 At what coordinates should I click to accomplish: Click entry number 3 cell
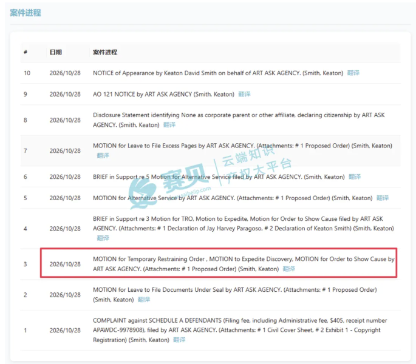point(26,264)
